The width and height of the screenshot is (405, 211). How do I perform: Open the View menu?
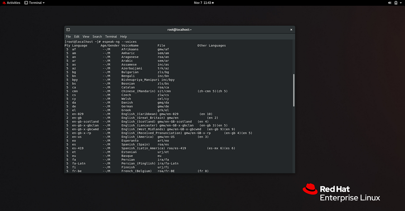coord(86,37)
